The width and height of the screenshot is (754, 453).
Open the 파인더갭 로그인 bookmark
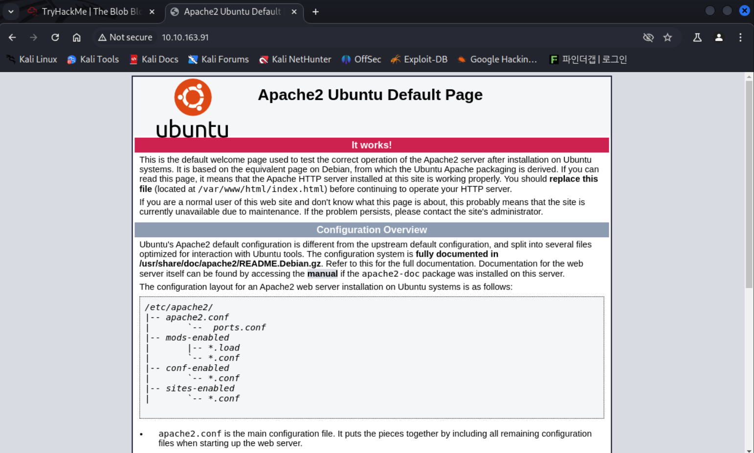pyautogui.click(x=588, y=60)
